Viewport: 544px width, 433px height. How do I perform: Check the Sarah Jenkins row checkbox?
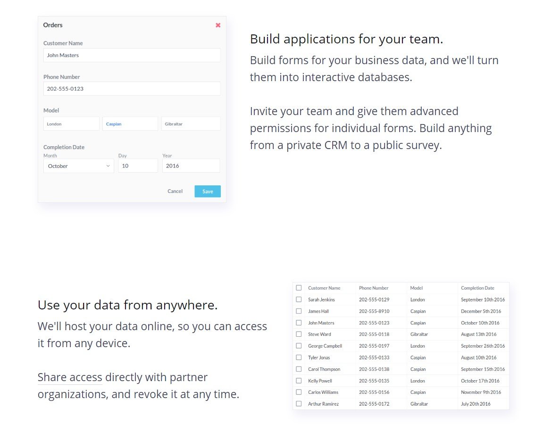tap(299, 300)
